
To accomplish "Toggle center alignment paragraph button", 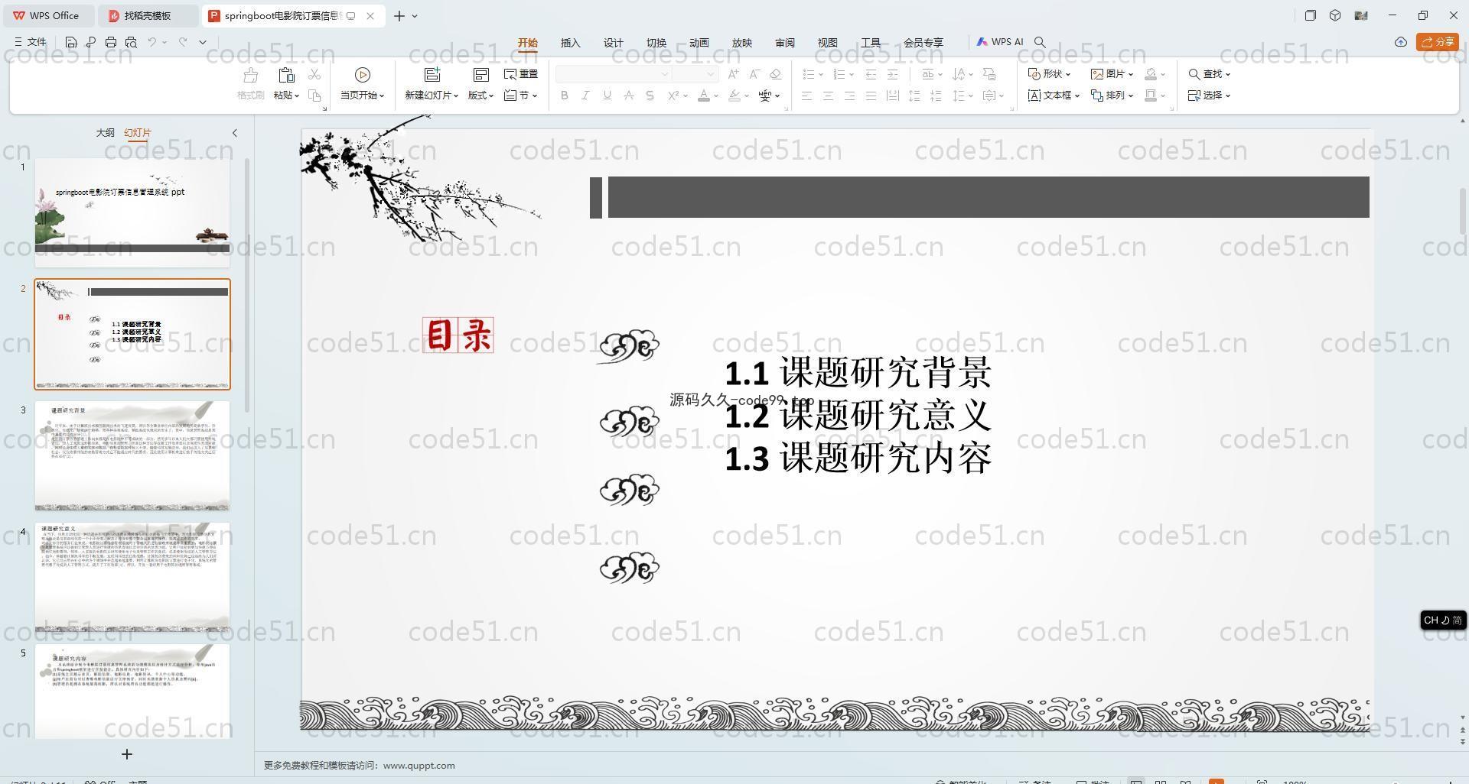I will pos(828,96).
